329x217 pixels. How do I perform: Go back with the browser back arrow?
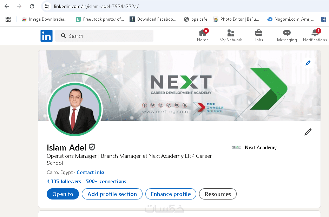(x=7, y=6)
